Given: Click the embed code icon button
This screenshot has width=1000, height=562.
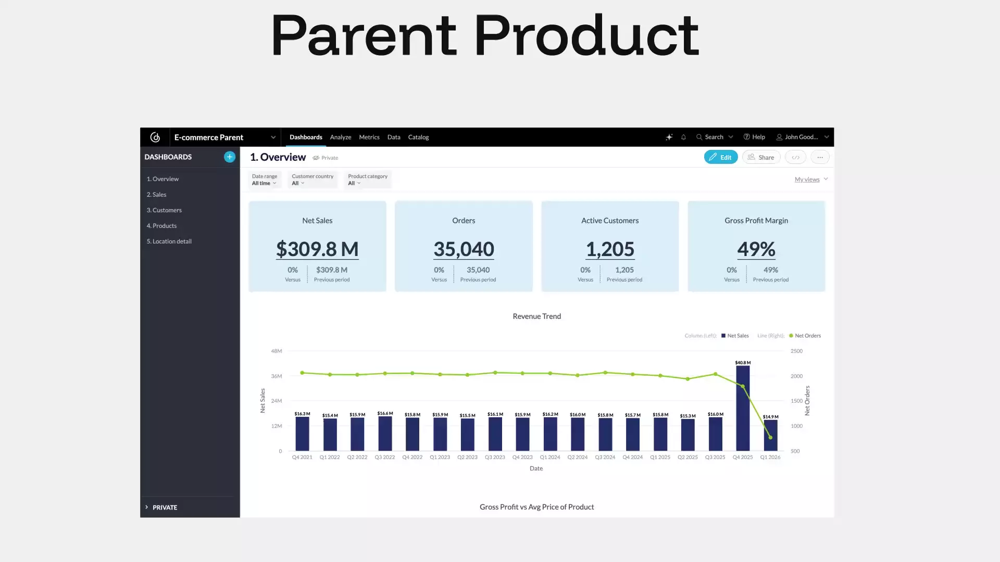Looking at the screenshot, I should point(795,157).
